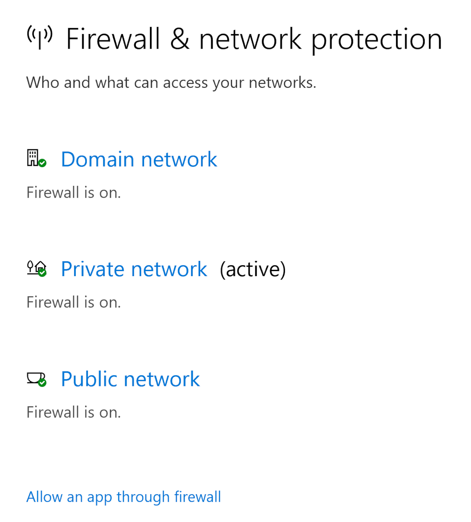Click 'Firewall is on.' under Private network
Viewport: 471px width, 522px height.
[74, 302]
